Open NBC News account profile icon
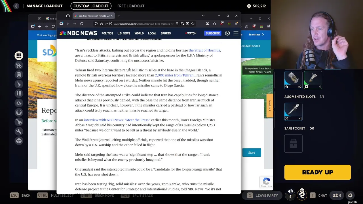363x204 pixels. pos(227,33)
